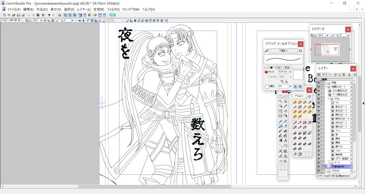
Task: Click the CLIP button in main toolbar
Action: pos(113,15)
